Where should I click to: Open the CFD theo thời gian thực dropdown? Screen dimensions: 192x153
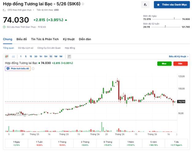[21, 10]
